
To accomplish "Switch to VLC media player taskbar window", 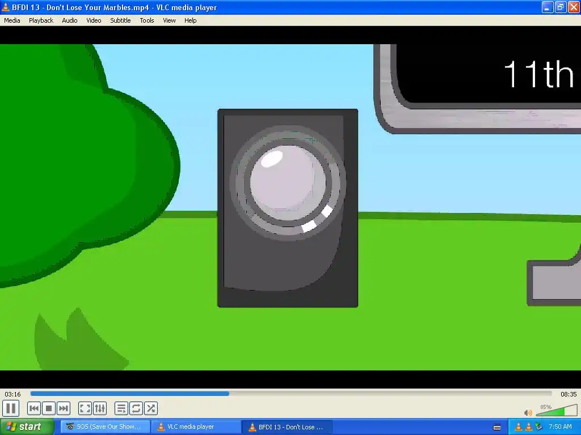I will tap(196, 427).
